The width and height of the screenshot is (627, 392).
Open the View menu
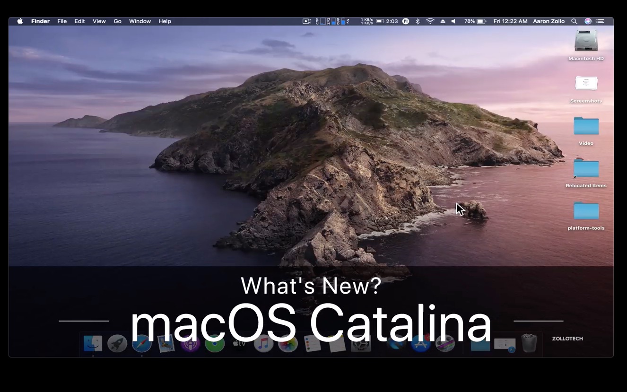(99, 21)
